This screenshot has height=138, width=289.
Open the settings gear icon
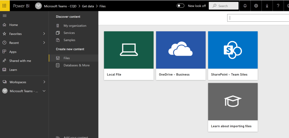pos(256,6)
